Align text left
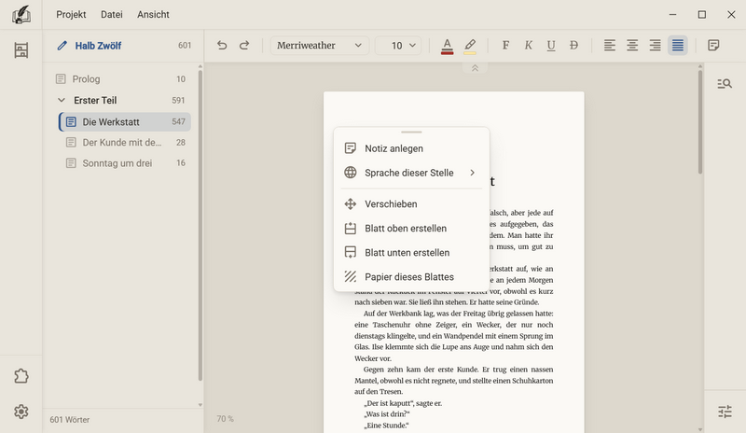This screenshot has height=433, width=746. (610, 45)
